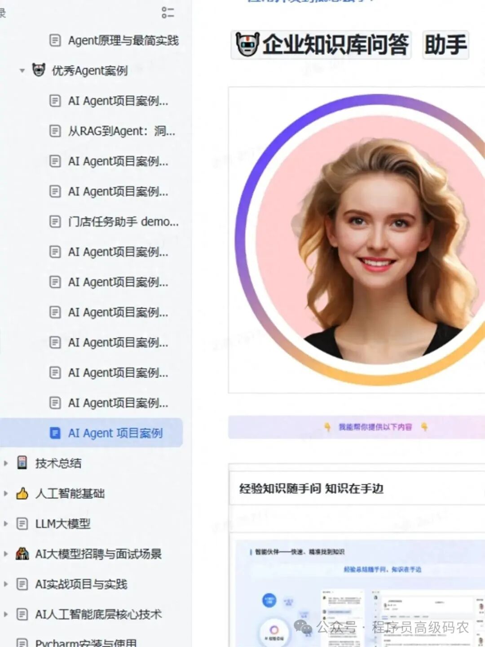Click the thumbs-up icon beside 人工智能基础
The height and width of the screenshot is (647, 485).
(22, 493)
